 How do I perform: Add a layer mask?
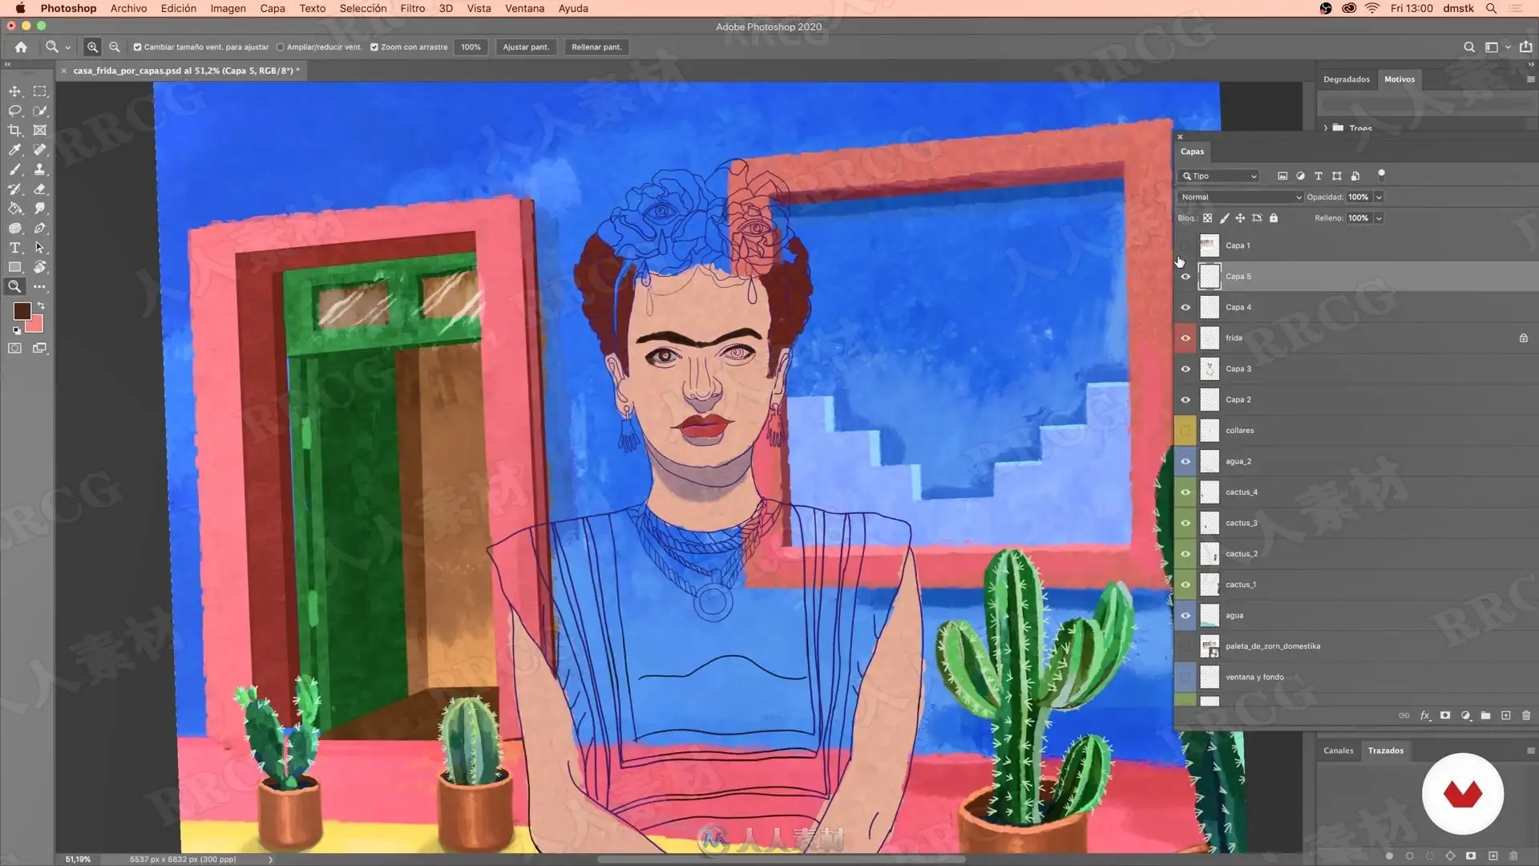[1445, 715]
